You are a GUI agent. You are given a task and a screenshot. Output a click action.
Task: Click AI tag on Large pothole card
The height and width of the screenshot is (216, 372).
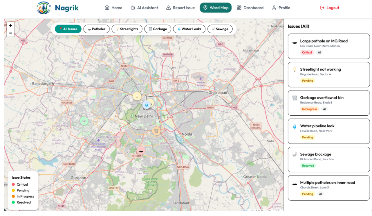coord(319,52)
